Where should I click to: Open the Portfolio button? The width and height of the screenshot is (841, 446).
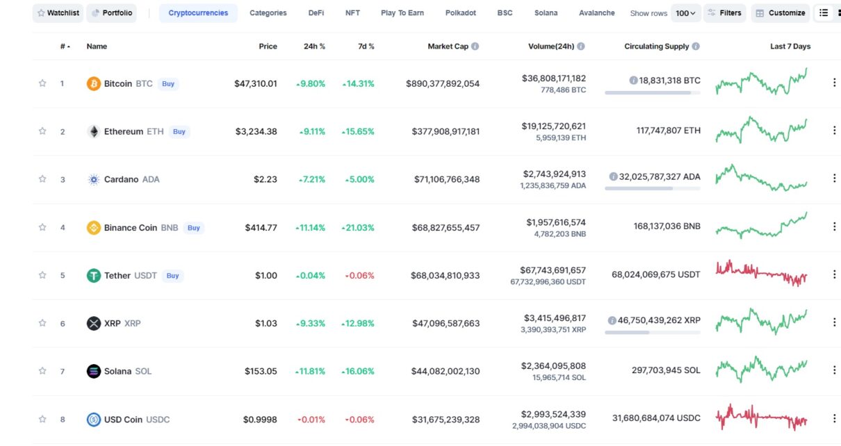(111, 13)
